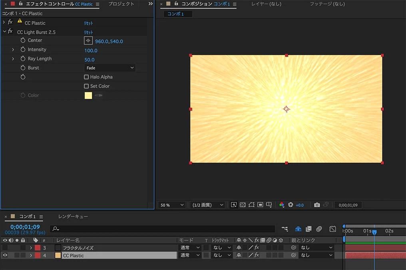Open the Show Channel color icon
The image size is (406, 270).
pos(282,205)
